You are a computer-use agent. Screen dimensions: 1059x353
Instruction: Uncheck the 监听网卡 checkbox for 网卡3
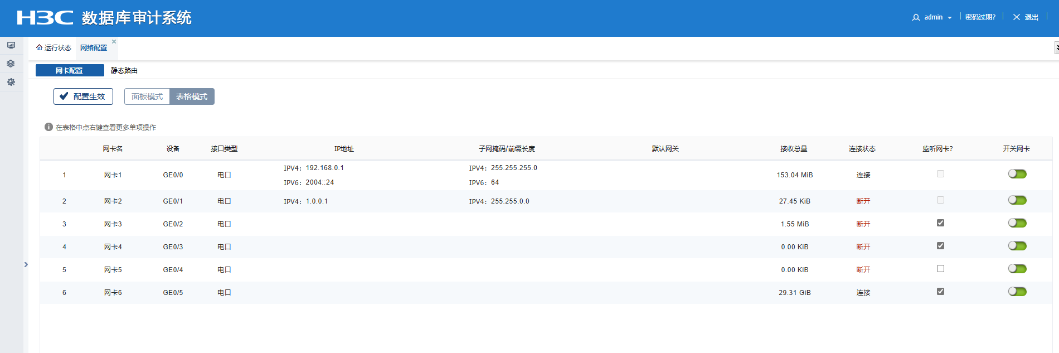tap(940, 223)
